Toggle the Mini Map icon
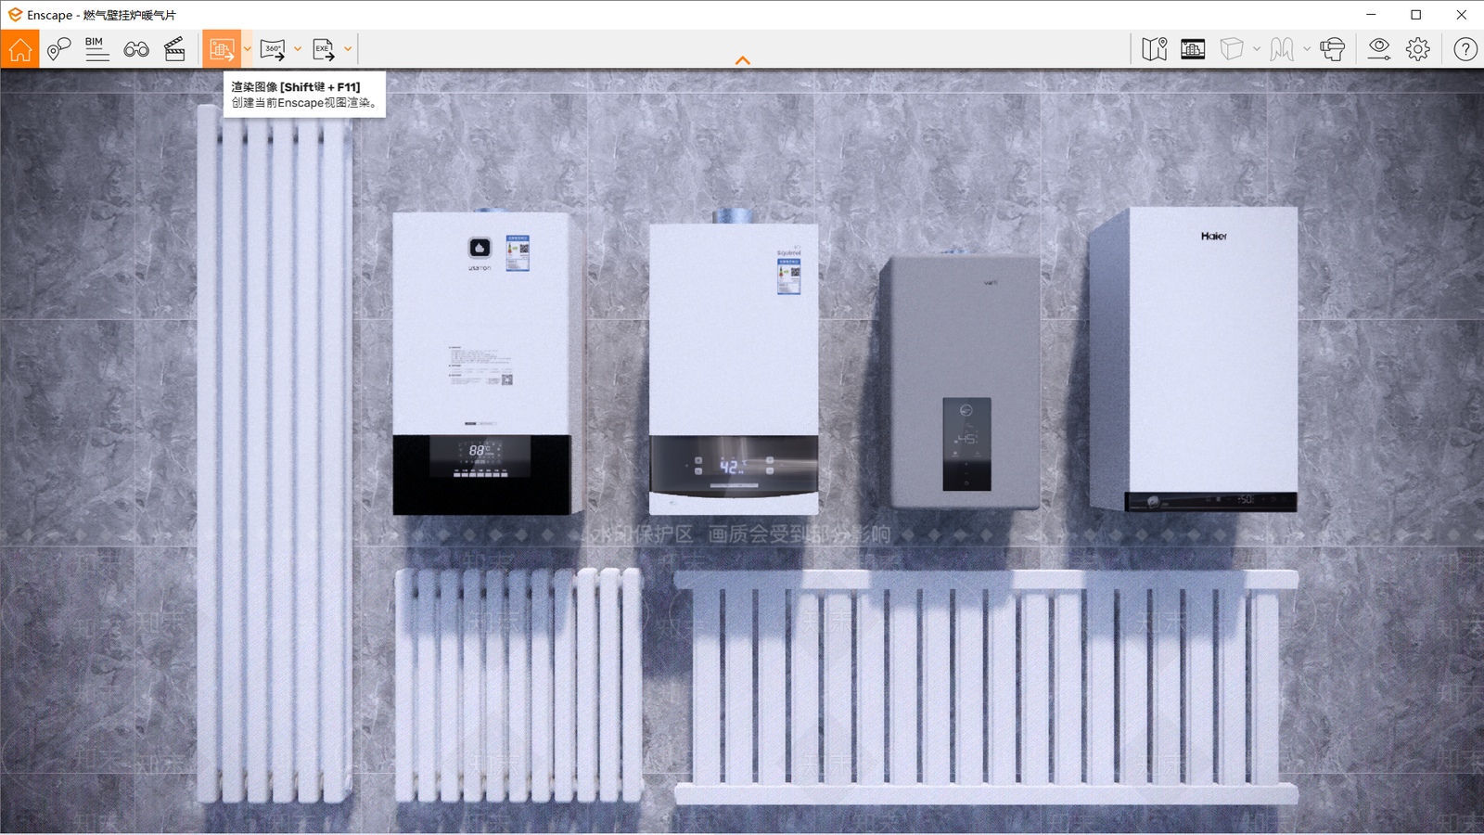 click(x=1155, y=49)
